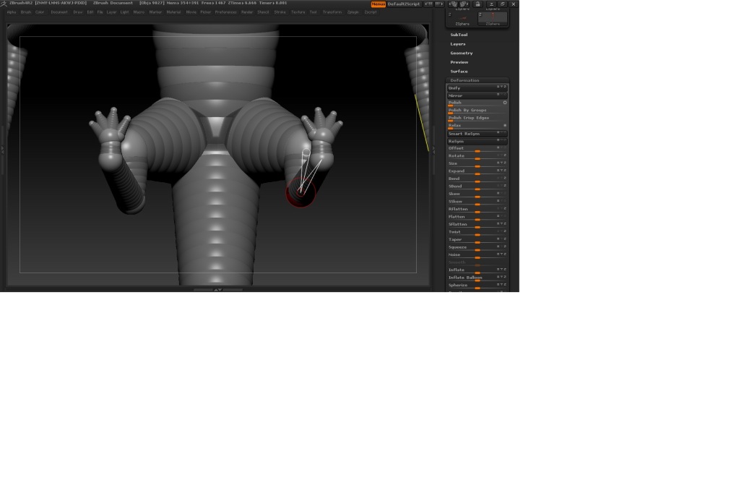This screenshot has width=739, height=493.
Task: Toggle X axis on the Smart ReSym button
Action: tap(498, 132)
